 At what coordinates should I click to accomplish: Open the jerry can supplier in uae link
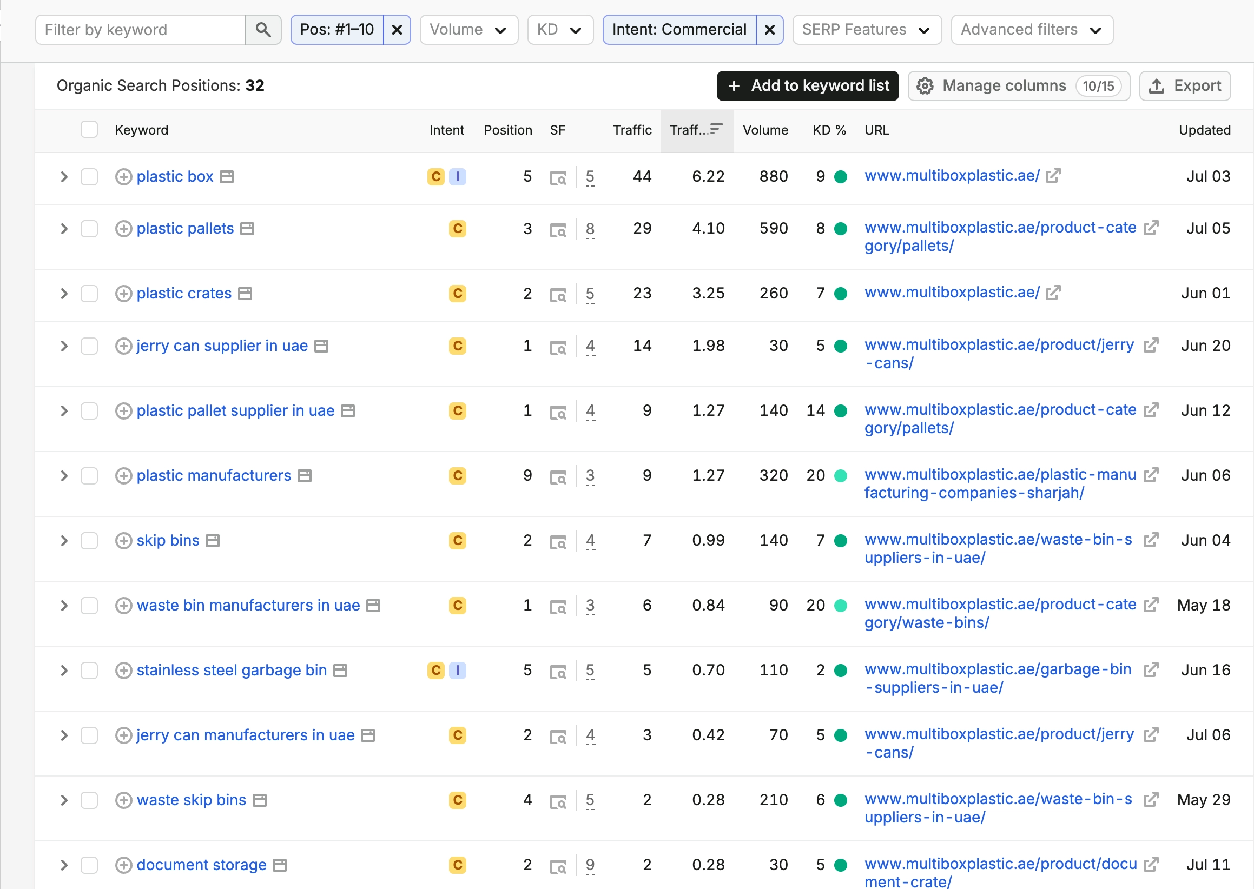[222, 346]
